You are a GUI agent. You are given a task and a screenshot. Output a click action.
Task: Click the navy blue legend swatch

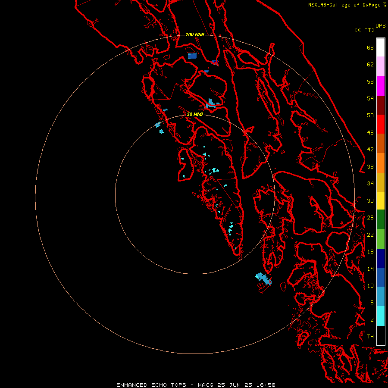click(381, 258)
